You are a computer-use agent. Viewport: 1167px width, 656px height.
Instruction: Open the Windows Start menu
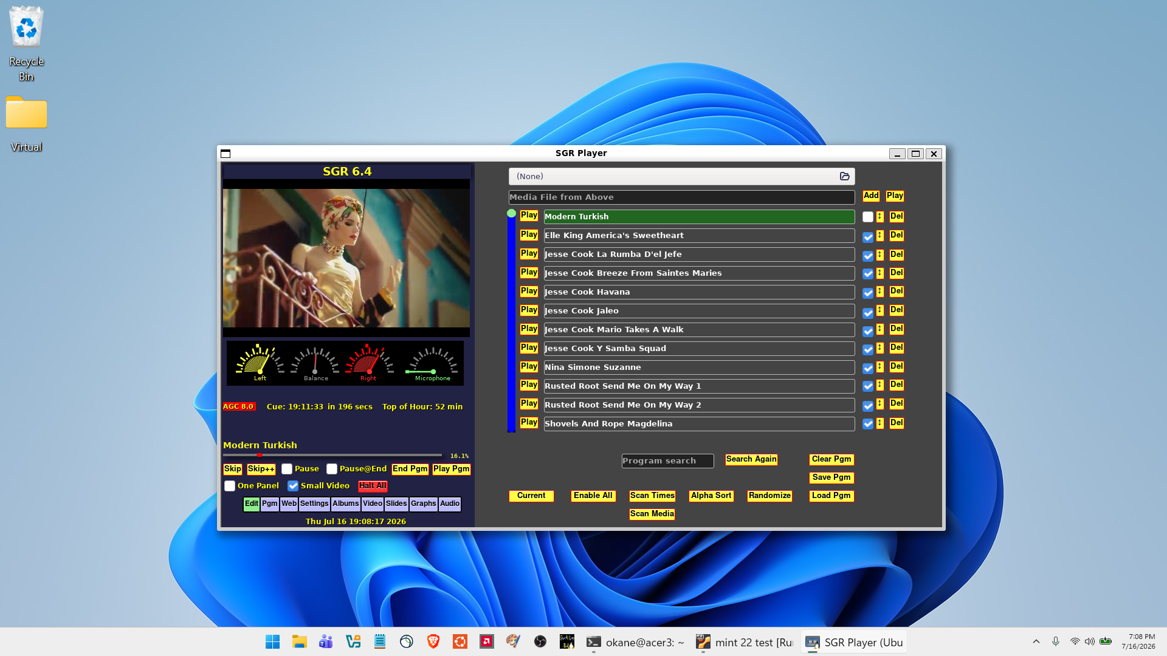(272, 642)
